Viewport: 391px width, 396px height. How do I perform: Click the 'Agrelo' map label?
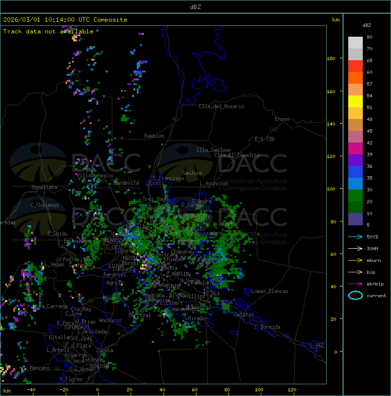(x=115, y=283)
